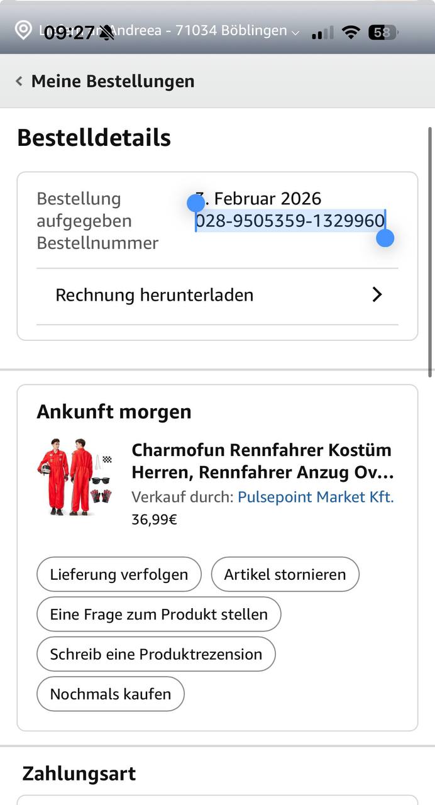Go back to Meine Bestellungen
Screen dimensions: 435x805
point(113,81)
